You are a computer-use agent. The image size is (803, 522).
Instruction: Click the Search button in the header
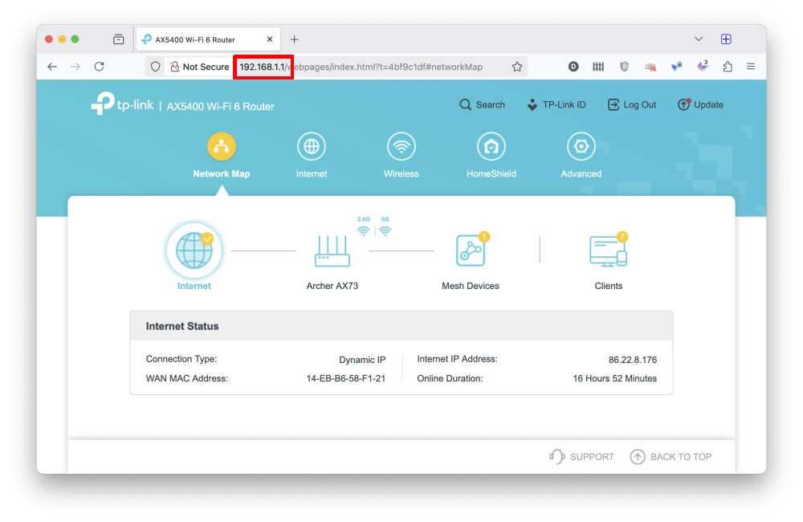(x=482, y=104)
